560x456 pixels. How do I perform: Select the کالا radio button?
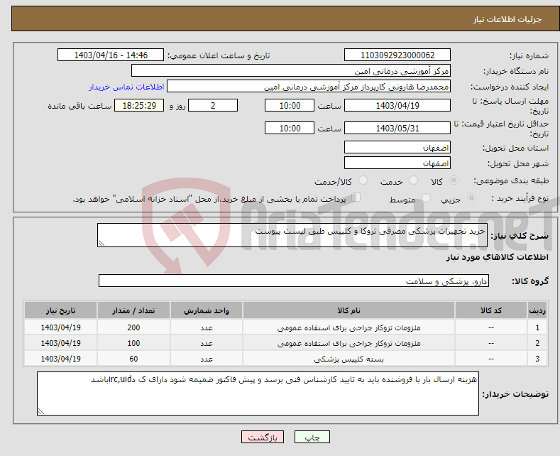click(454, 180)
